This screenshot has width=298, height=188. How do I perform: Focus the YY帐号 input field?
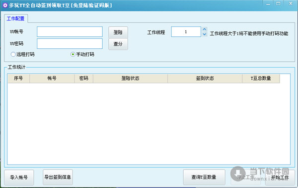point(70,32)
